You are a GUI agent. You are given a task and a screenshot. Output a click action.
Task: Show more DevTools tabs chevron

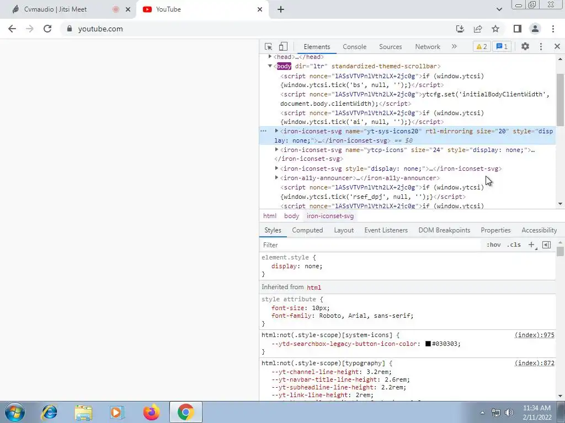pyautogui.click(x=454, y=46)
